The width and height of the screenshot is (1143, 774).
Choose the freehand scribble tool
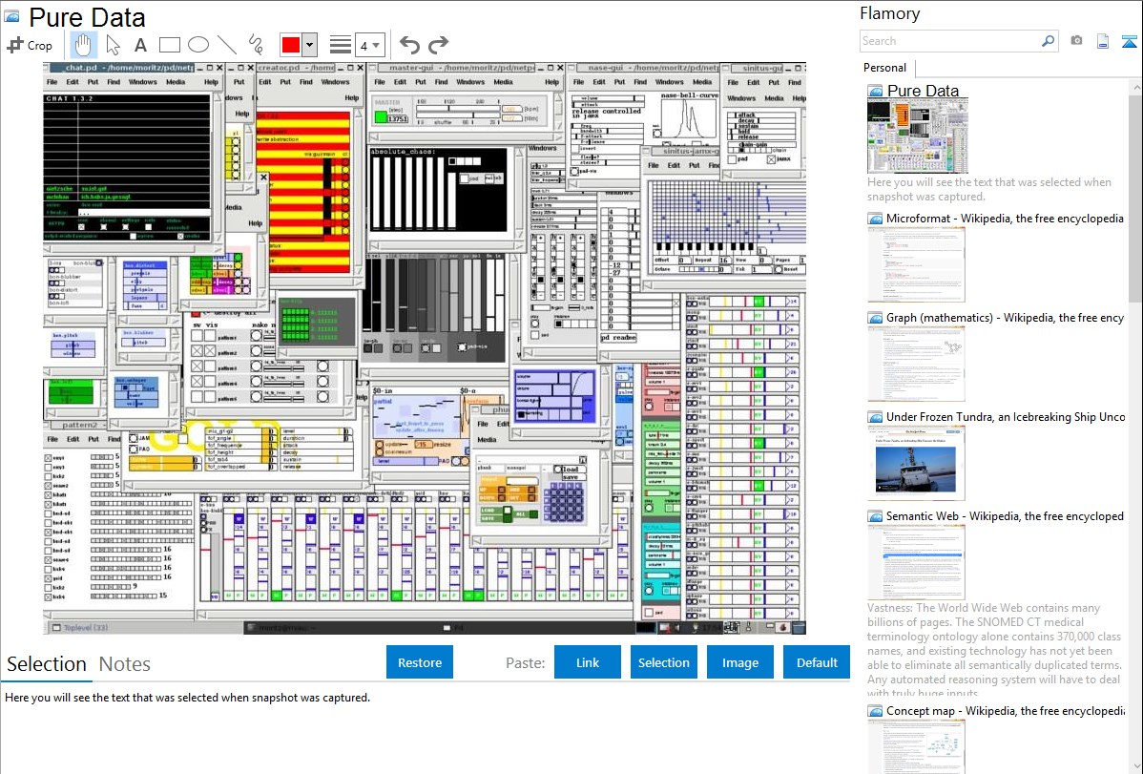pyautogui.click(x=256, y=45)
